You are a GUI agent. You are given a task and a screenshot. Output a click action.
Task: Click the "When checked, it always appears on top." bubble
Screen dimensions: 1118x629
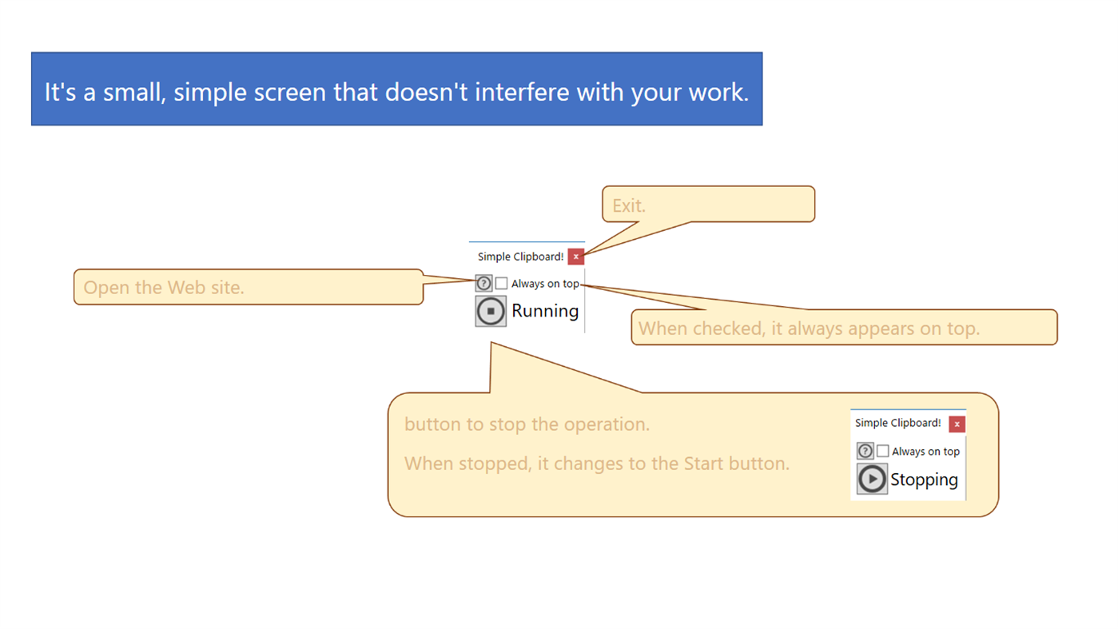844,328
